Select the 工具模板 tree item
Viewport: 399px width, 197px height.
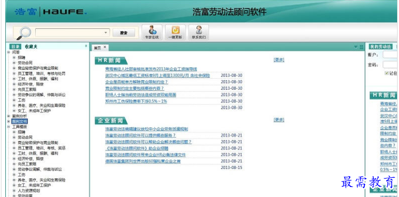[x=19, y=127]
